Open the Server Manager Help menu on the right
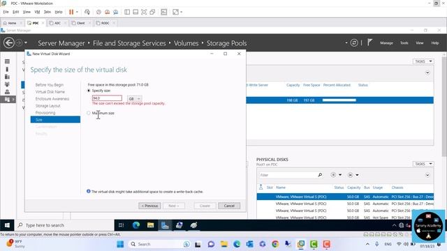The height and width of the screenshot is (251, 447). (434, 43)
